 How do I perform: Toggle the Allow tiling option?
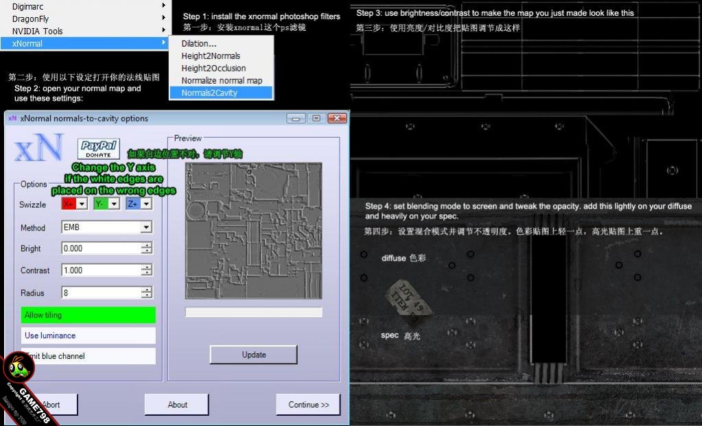click(89, 315)
